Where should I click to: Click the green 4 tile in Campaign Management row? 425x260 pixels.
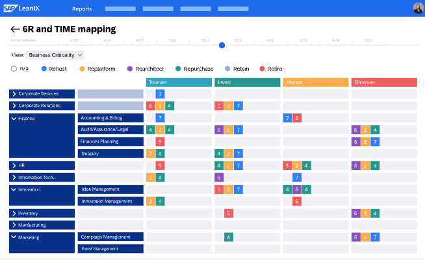click(229, 237)
